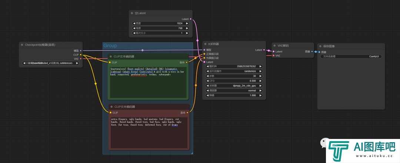Open the 采样器 dpmpp_2m_sde_gpu dropdown
This screenshot has width=400, height=163.
tap(234, 86)
